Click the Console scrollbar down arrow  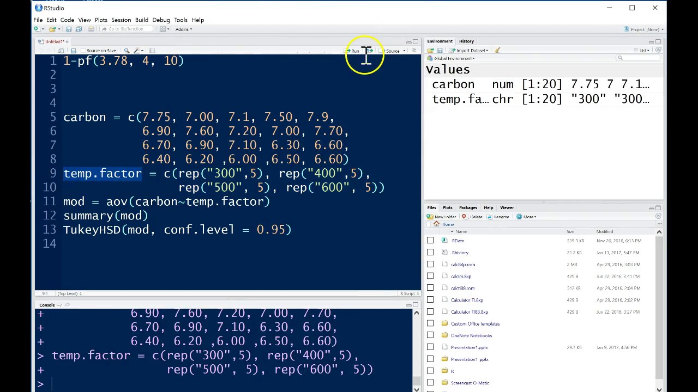(417, 389)
